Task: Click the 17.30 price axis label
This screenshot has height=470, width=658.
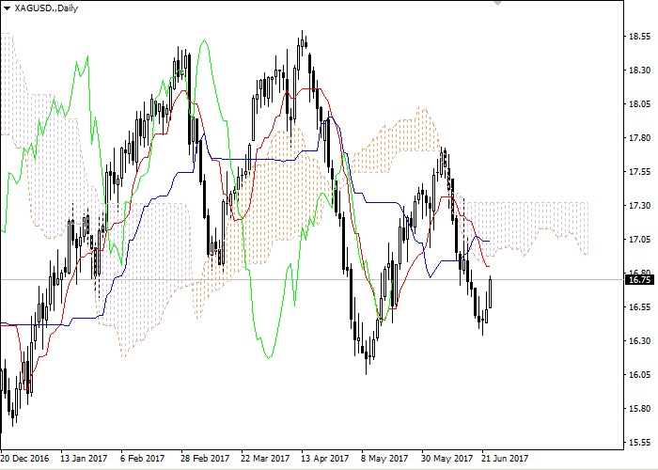Action: [x=639, y=206]
